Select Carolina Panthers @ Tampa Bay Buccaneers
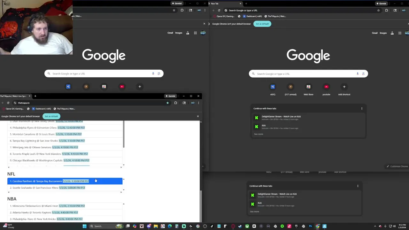The height and width of the screenshot is (230, 409). point(65,181)
